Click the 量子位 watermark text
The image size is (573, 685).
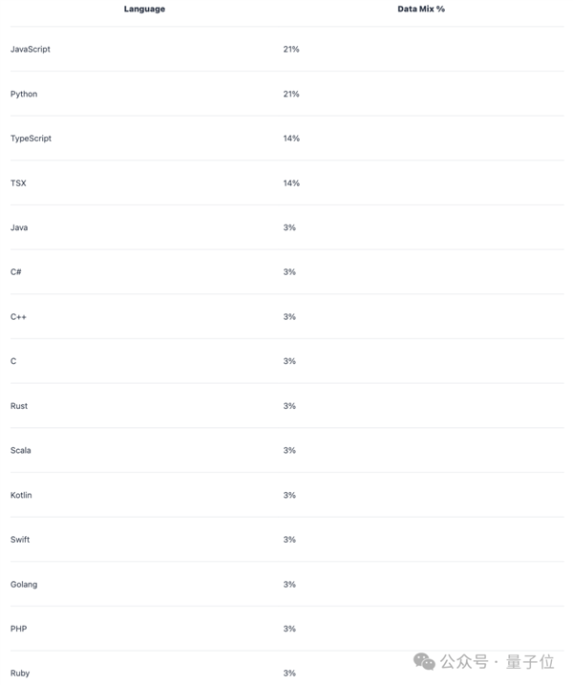coord(535,661)
